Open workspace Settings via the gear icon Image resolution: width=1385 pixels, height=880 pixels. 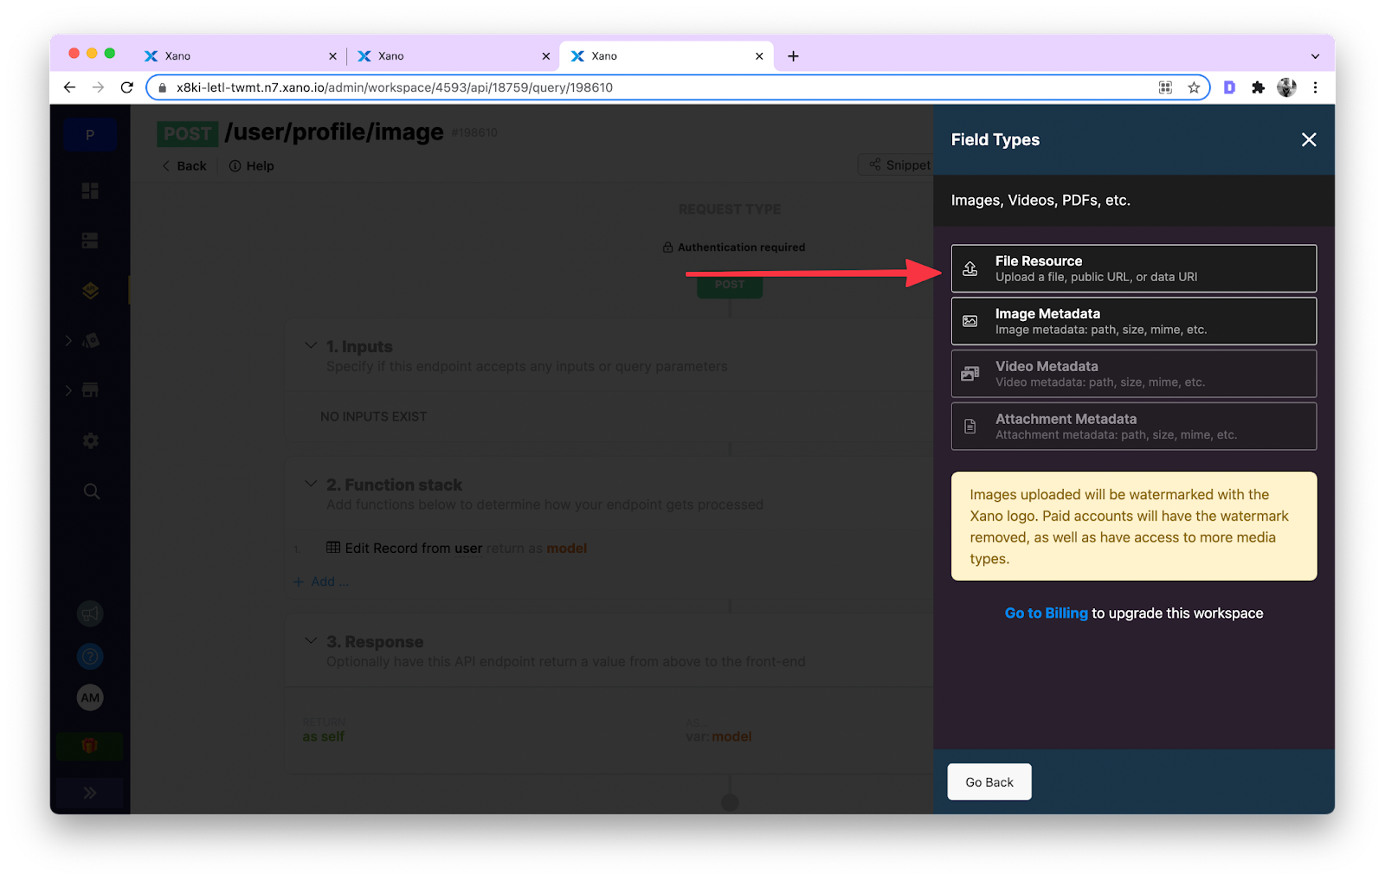[90, 440]
